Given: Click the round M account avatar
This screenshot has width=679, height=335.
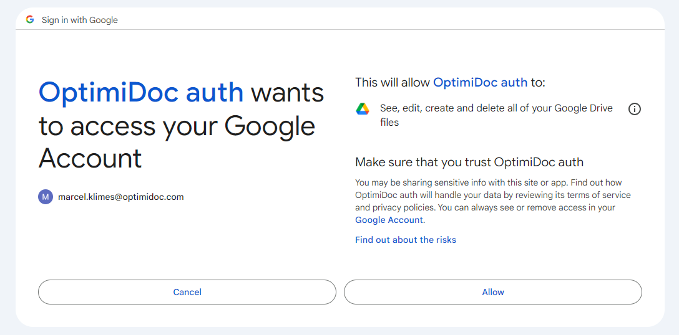Looking at the screenshot, I should tap(46, 197).
